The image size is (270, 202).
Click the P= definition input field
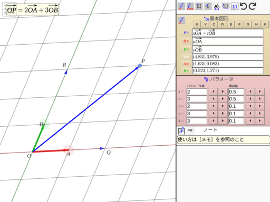coord(227,33)
